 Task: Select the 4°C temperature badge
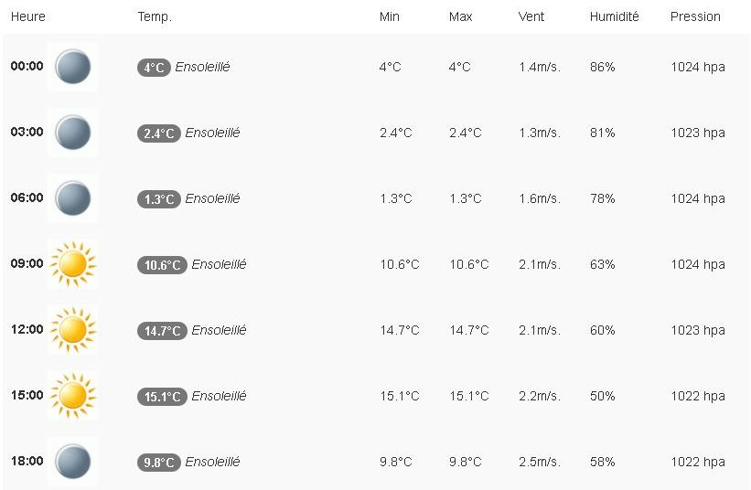click(154, 68)
